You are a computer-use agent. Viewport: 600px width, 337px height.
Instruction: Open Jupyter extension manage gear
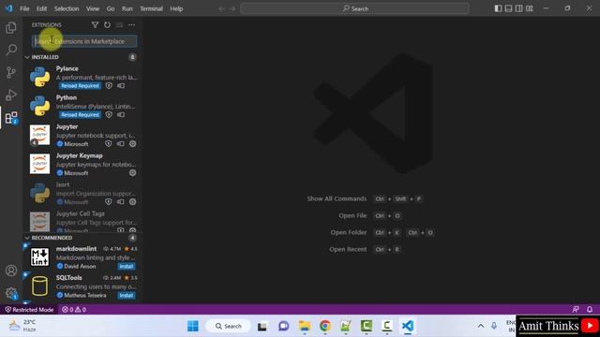click(133, 144)
